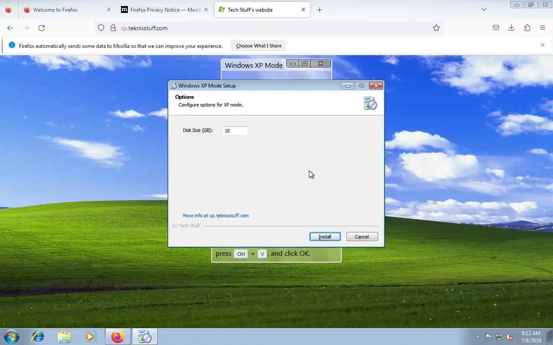
Task: Open the Extensions panel
Action: pos(527,28)
